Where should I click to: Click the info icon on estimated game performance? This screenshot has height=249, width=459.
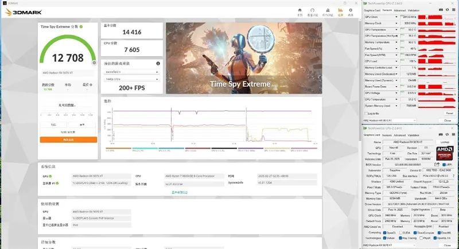coord(158,64)
